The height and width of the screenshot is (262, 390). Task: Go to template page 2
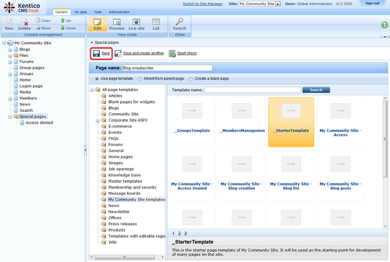pyautogui.click(x=179, y=233)
